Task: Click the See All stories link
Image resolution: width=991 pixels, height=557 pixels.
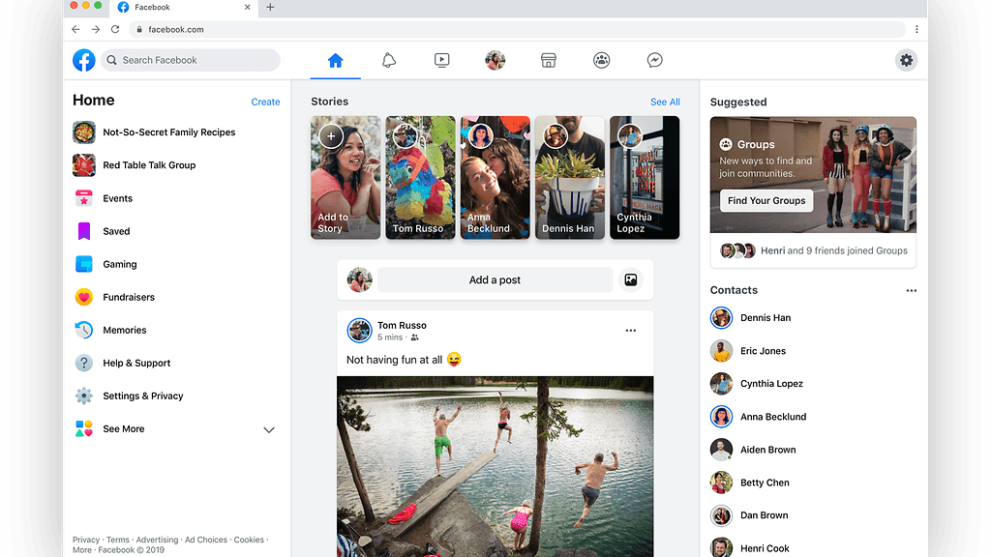Action: pos(665,102)
